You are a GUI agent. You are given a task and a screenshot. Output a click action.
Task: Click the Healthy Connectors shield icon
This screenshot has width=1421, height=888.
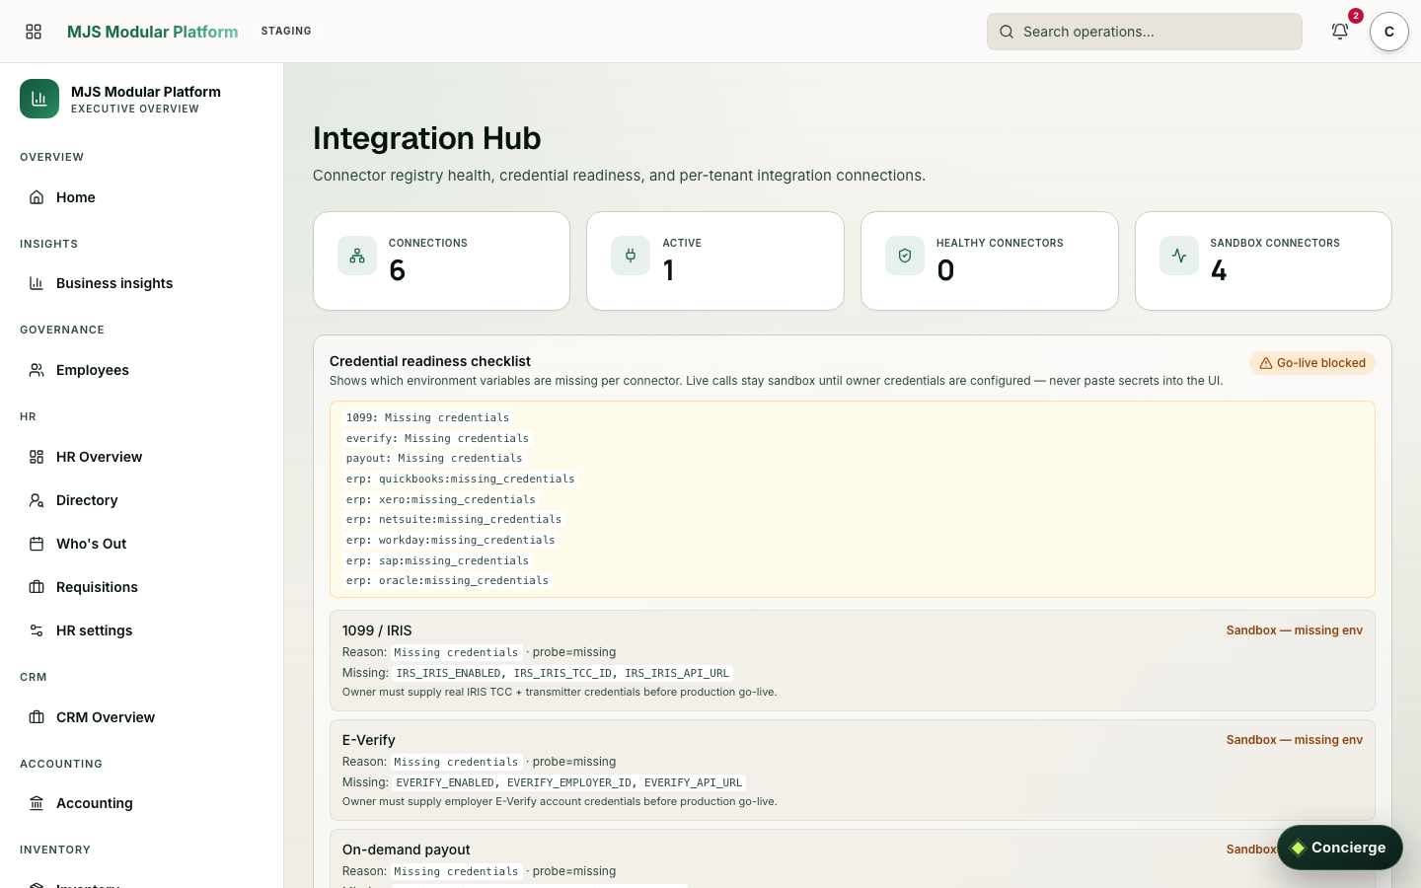pyautogui.click(x=905, y=256)
